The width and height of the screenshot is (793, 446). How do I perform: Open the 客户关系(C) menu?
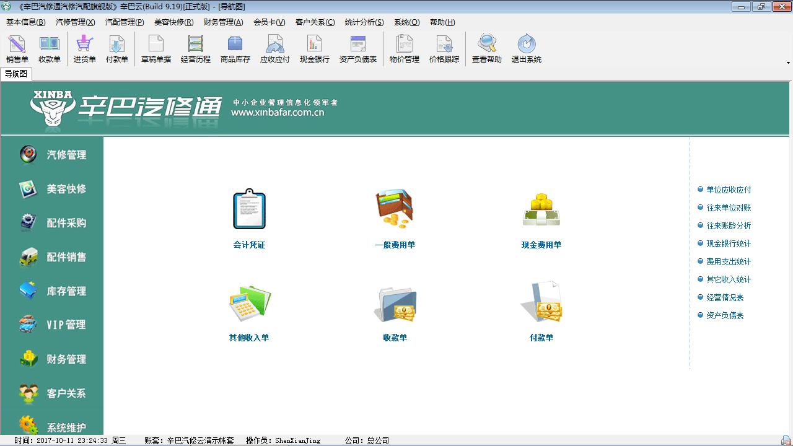click(315, 22)
